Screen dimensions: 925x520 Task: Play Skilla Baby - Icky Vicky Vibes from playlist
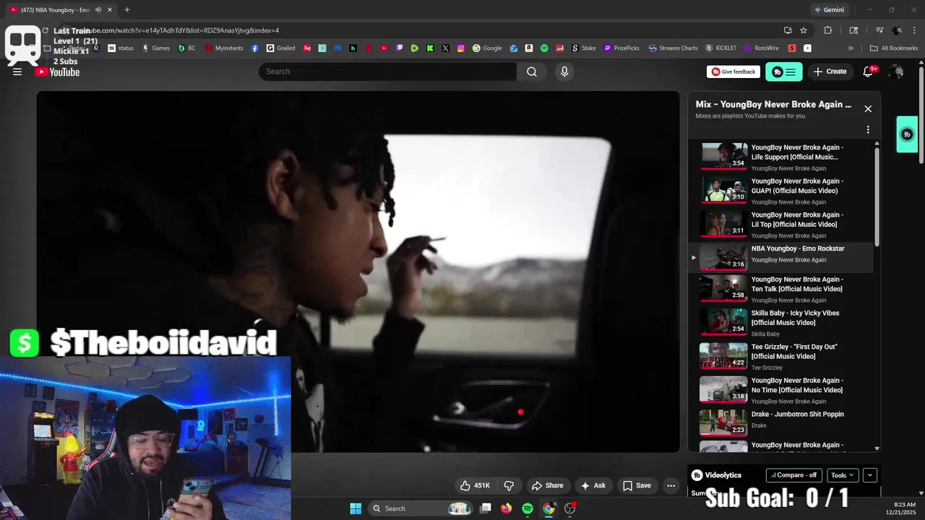(x=783, y=323)
